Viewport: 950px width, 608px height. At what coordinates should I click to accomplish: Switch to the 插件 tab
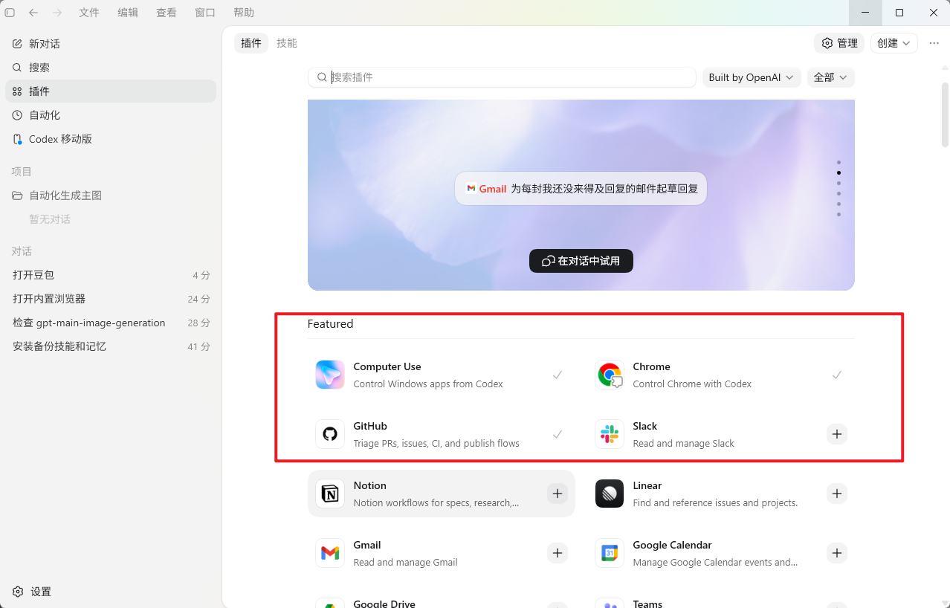[251, 43]
